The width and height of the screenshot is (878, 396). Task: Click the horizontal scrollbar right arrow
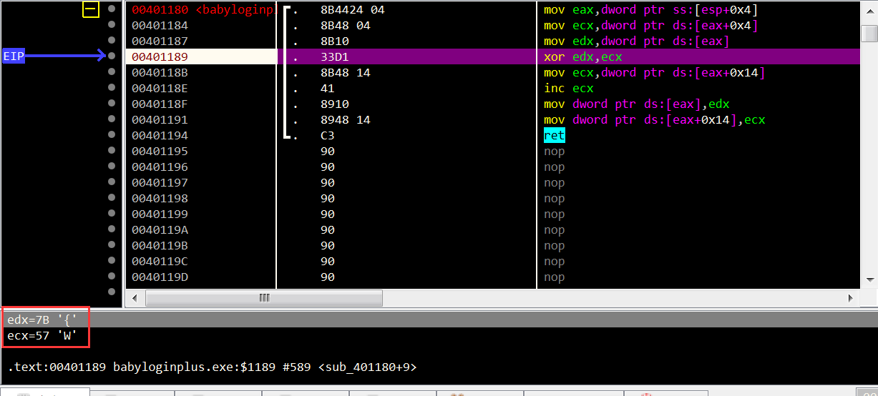852,297
